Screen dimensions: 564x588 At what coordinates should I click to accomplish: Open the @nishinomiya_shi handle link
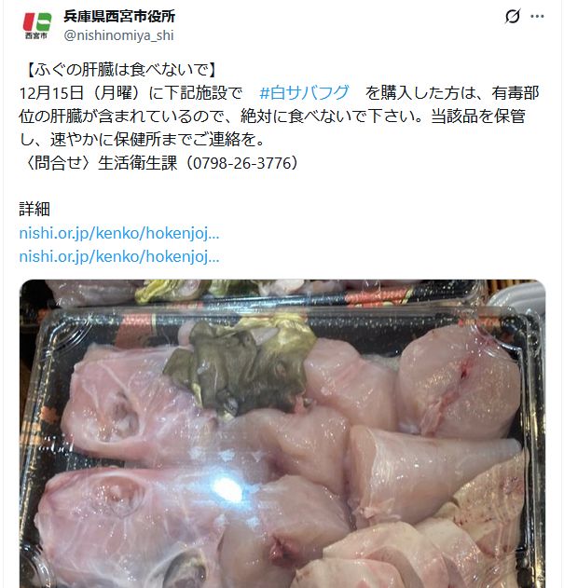coord(118,35)
